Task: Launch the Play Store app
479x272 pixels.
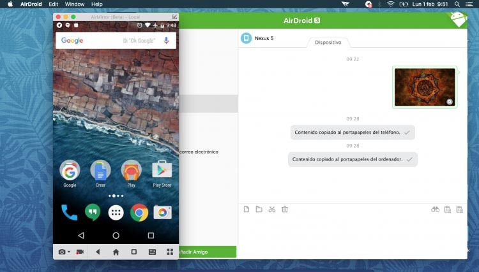Action: (x=162, y=169)
